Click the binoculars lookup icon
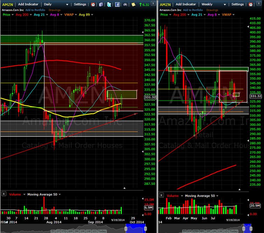This screenshot has width=264, height=233. click(x=125, y=5)
